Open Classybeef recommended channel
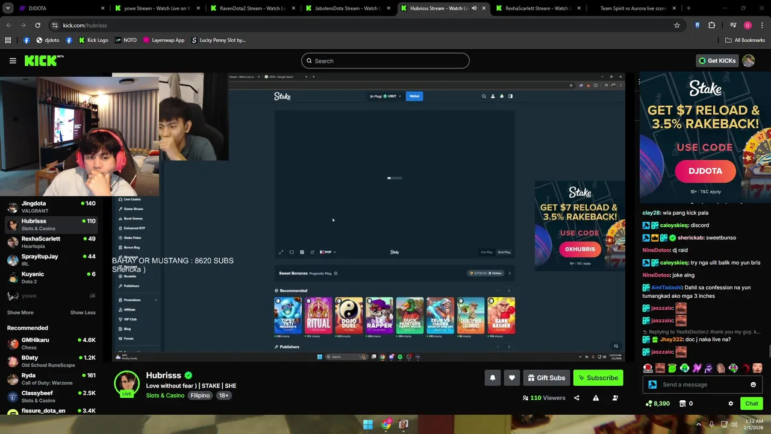This screenshot has width=771, height=434. pos(51,397)
